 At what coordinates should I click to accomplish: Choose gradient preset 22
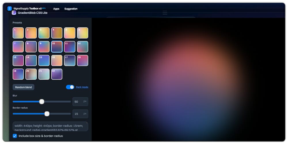pyautogui.click(x=57, y=74)
